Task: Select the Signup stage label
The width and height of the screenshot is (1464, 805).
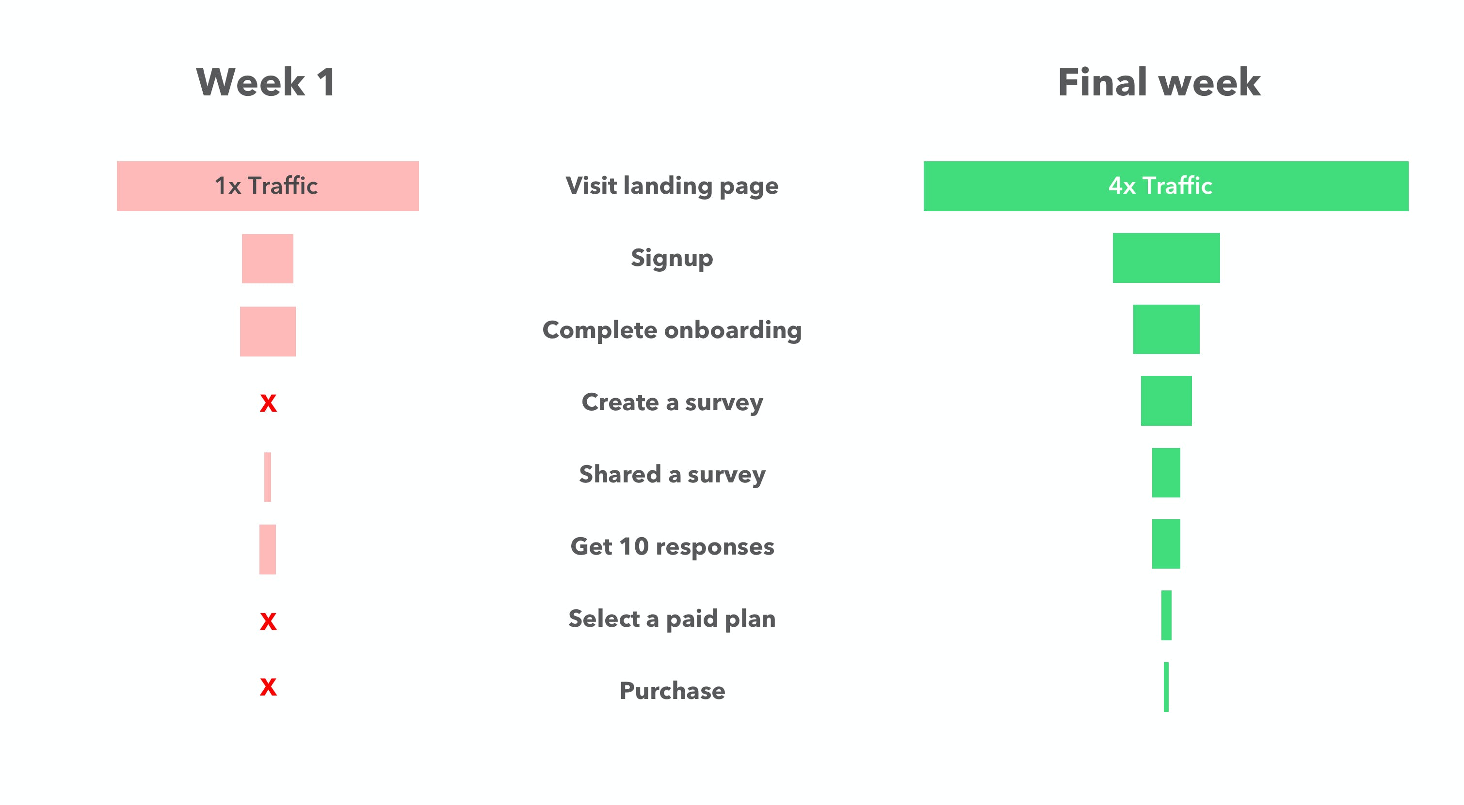Action: tap(672, 258)
